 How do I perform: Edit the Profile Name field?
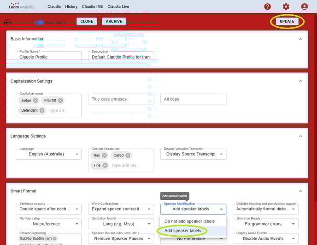click(48, 57)
